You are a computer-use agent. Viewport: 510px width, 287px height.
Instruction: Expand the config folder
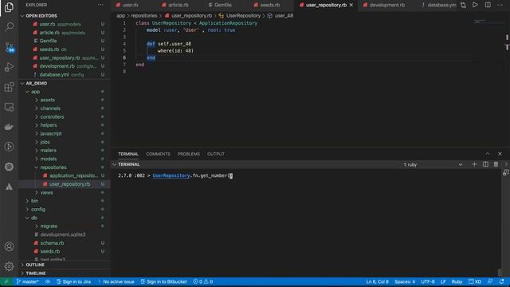point(38,209)
